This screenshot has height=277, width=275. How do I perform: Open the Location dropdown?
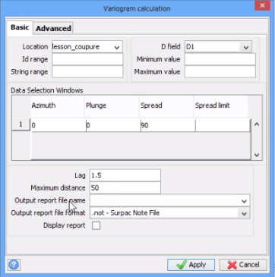[x=117, y=47]
